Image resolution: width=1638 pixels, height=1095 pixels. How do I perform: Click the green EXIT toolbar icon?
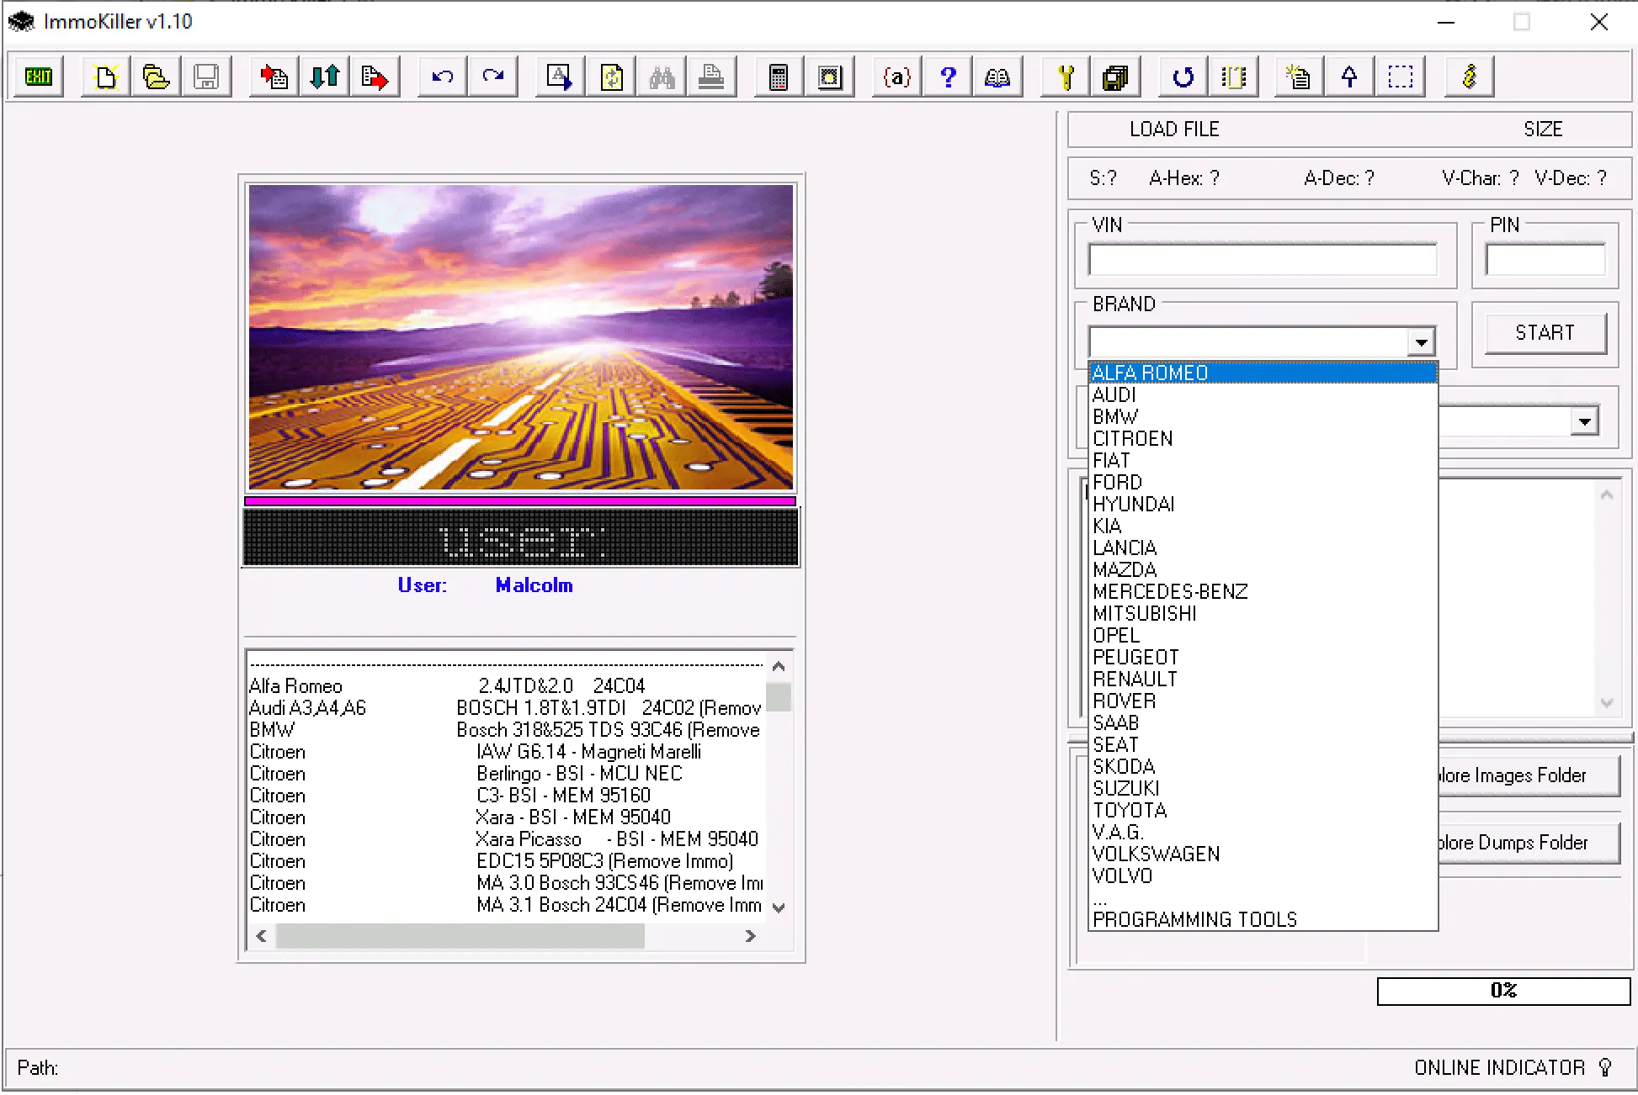click(x=39, y=77)
